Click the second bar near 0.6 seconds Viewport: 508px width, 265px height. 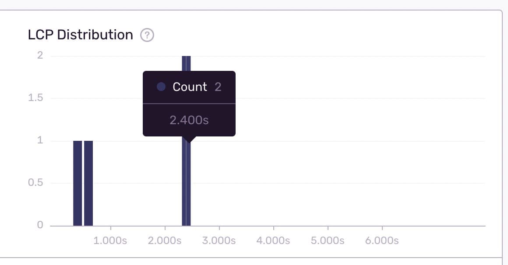88,183
